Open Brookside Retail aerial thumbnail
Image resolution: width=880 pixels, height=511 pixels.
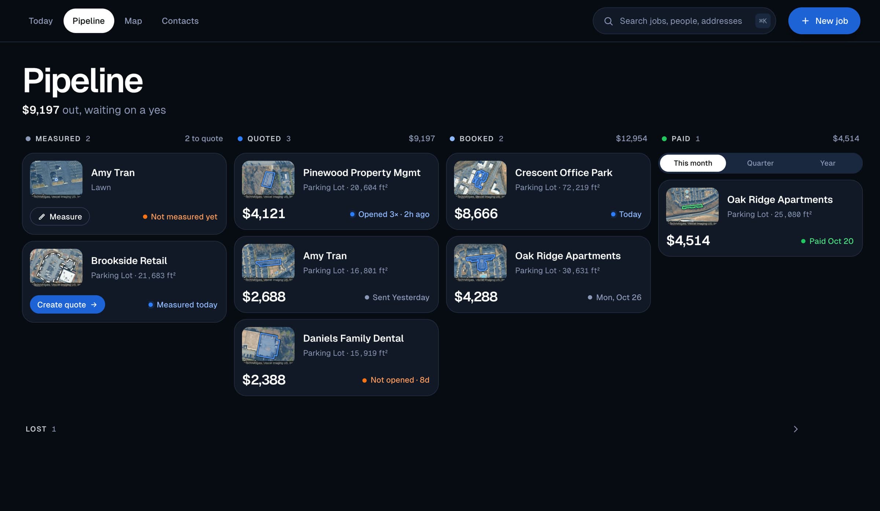point(56,268)
